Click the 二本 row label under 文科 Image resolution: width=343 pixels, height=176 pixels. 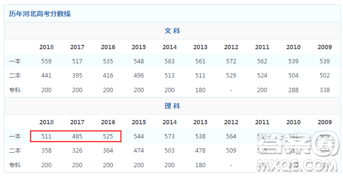tap(15, 76)
